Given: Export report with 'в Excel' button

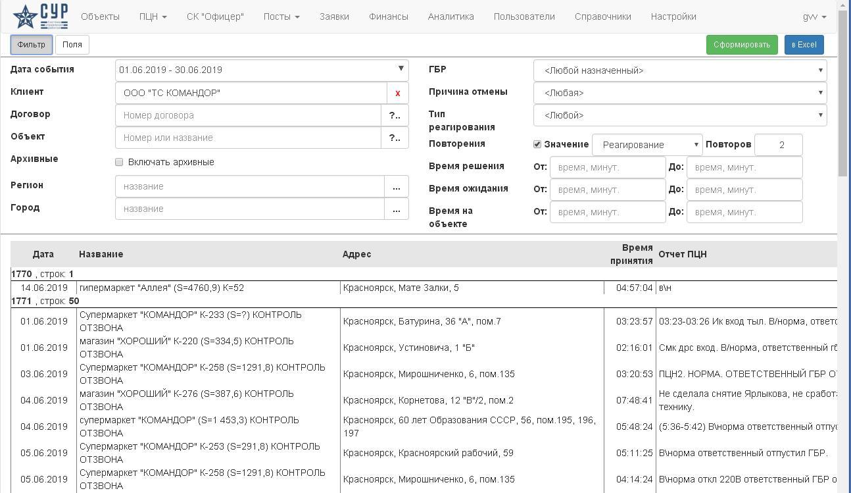Looking at the screenshot, I should coord(804,45).
